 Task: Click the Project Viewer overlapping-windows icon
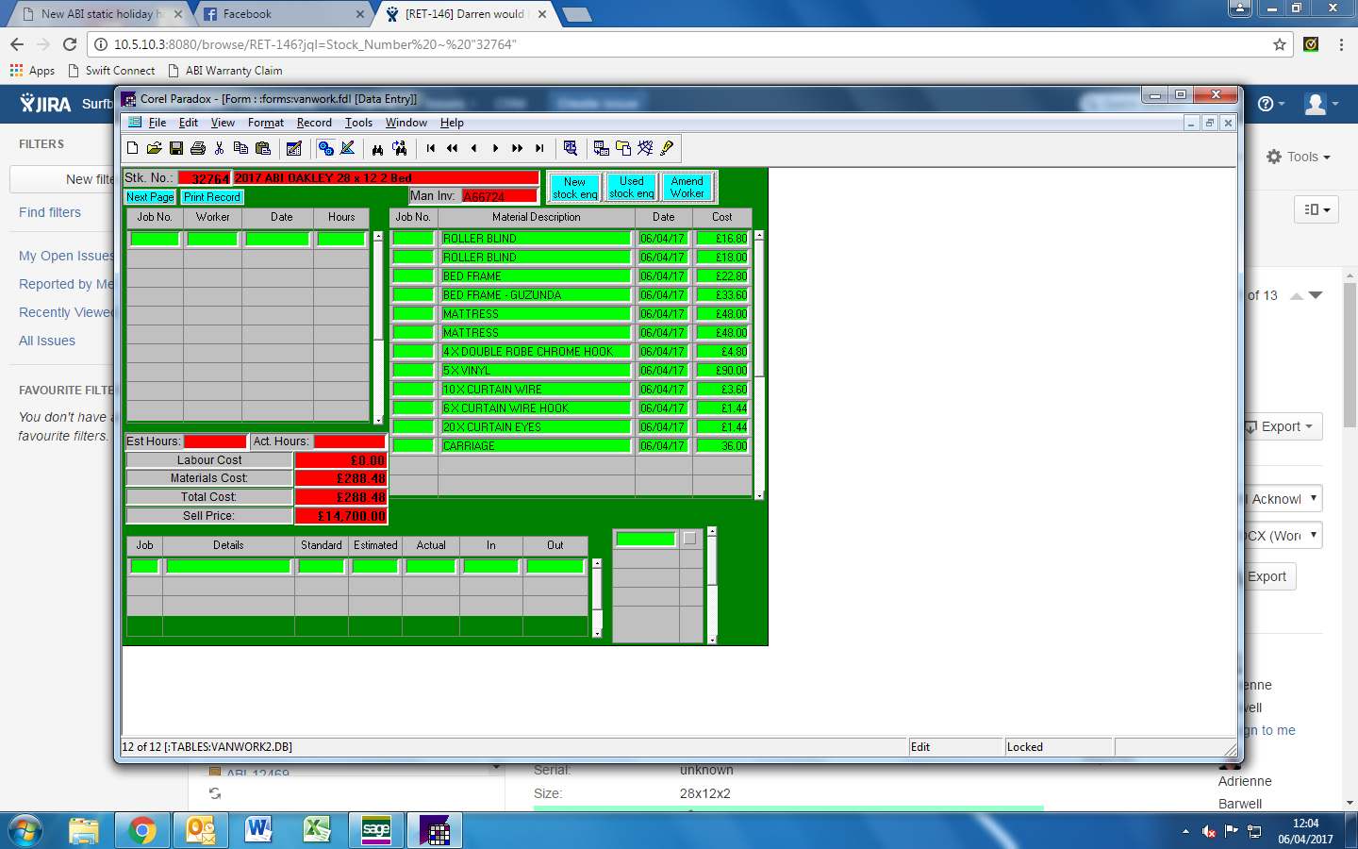tap(623, 148)
